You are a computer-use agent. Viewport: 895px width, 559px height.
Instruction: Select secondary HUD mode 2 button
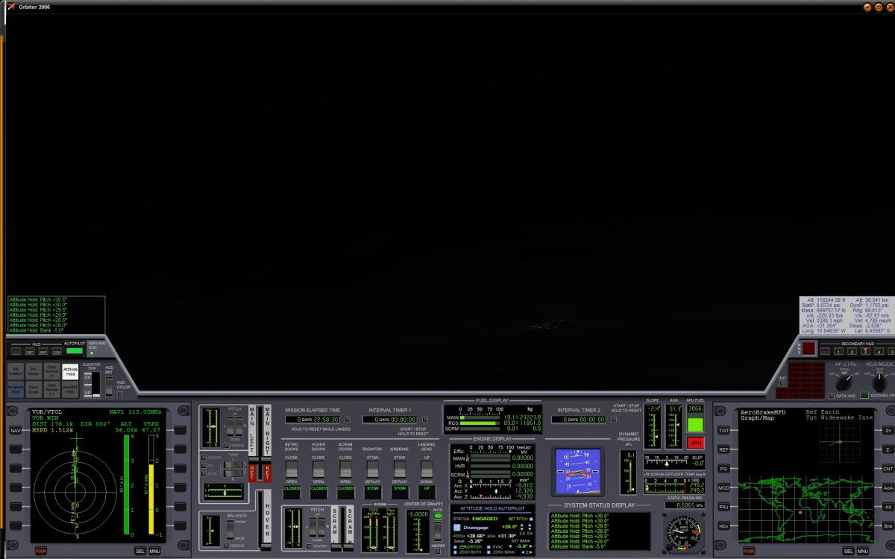click(852, 351)
